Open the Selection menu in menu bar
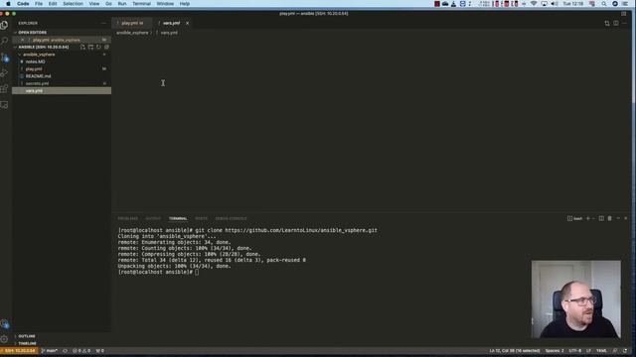The height and width of the screenshot is (357, 636). pos(73,4)
